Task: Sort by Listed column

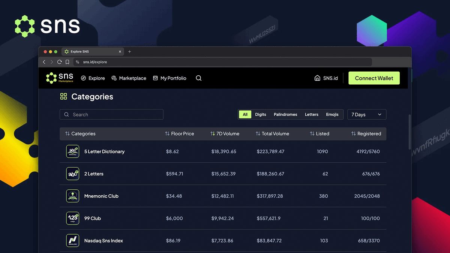Action: [x=319, y=134]
